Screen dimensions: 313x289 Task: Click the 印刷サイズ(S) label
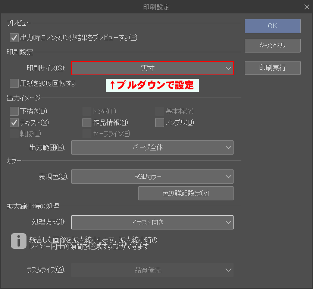[x=46, y=68]
